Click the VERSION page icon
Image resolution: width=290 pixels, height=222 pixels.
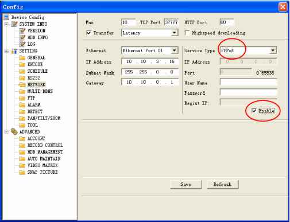tap(22, 30)
